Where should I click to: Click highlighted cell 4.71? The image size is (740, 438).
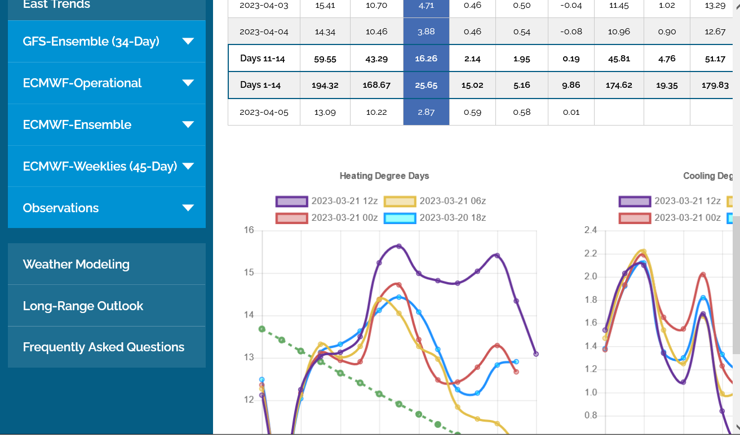coord(426,8)
